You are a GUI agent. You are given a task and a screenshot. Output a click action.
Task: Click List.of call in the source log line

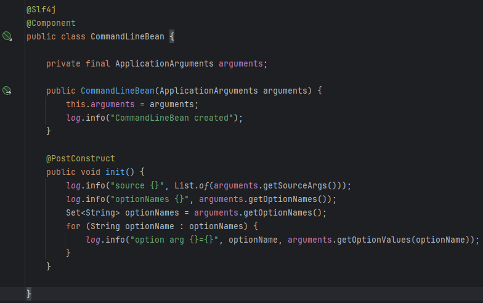tap(191, 186)
